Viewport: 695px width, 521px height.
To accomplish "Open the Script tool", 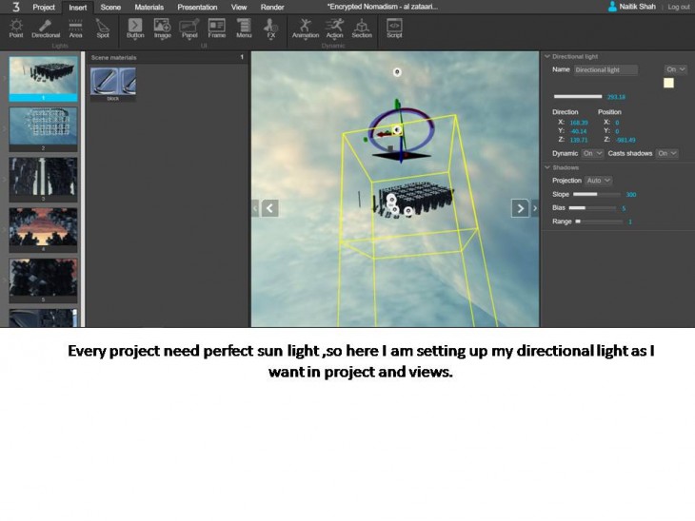I will 394,27.
